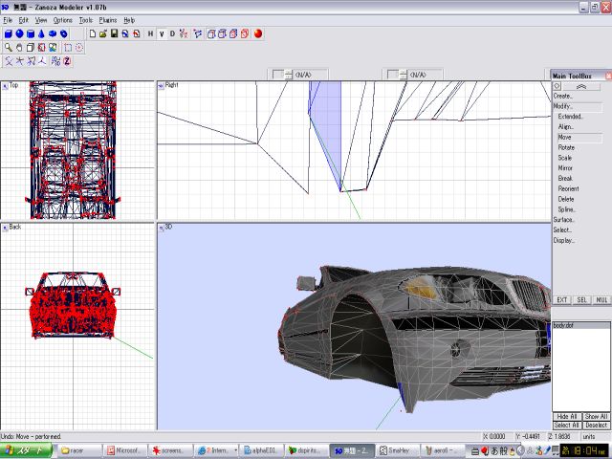The image size is (612, 459).
Task: Expand the Create... toolbox section
Action: click(x=563, y=96)
